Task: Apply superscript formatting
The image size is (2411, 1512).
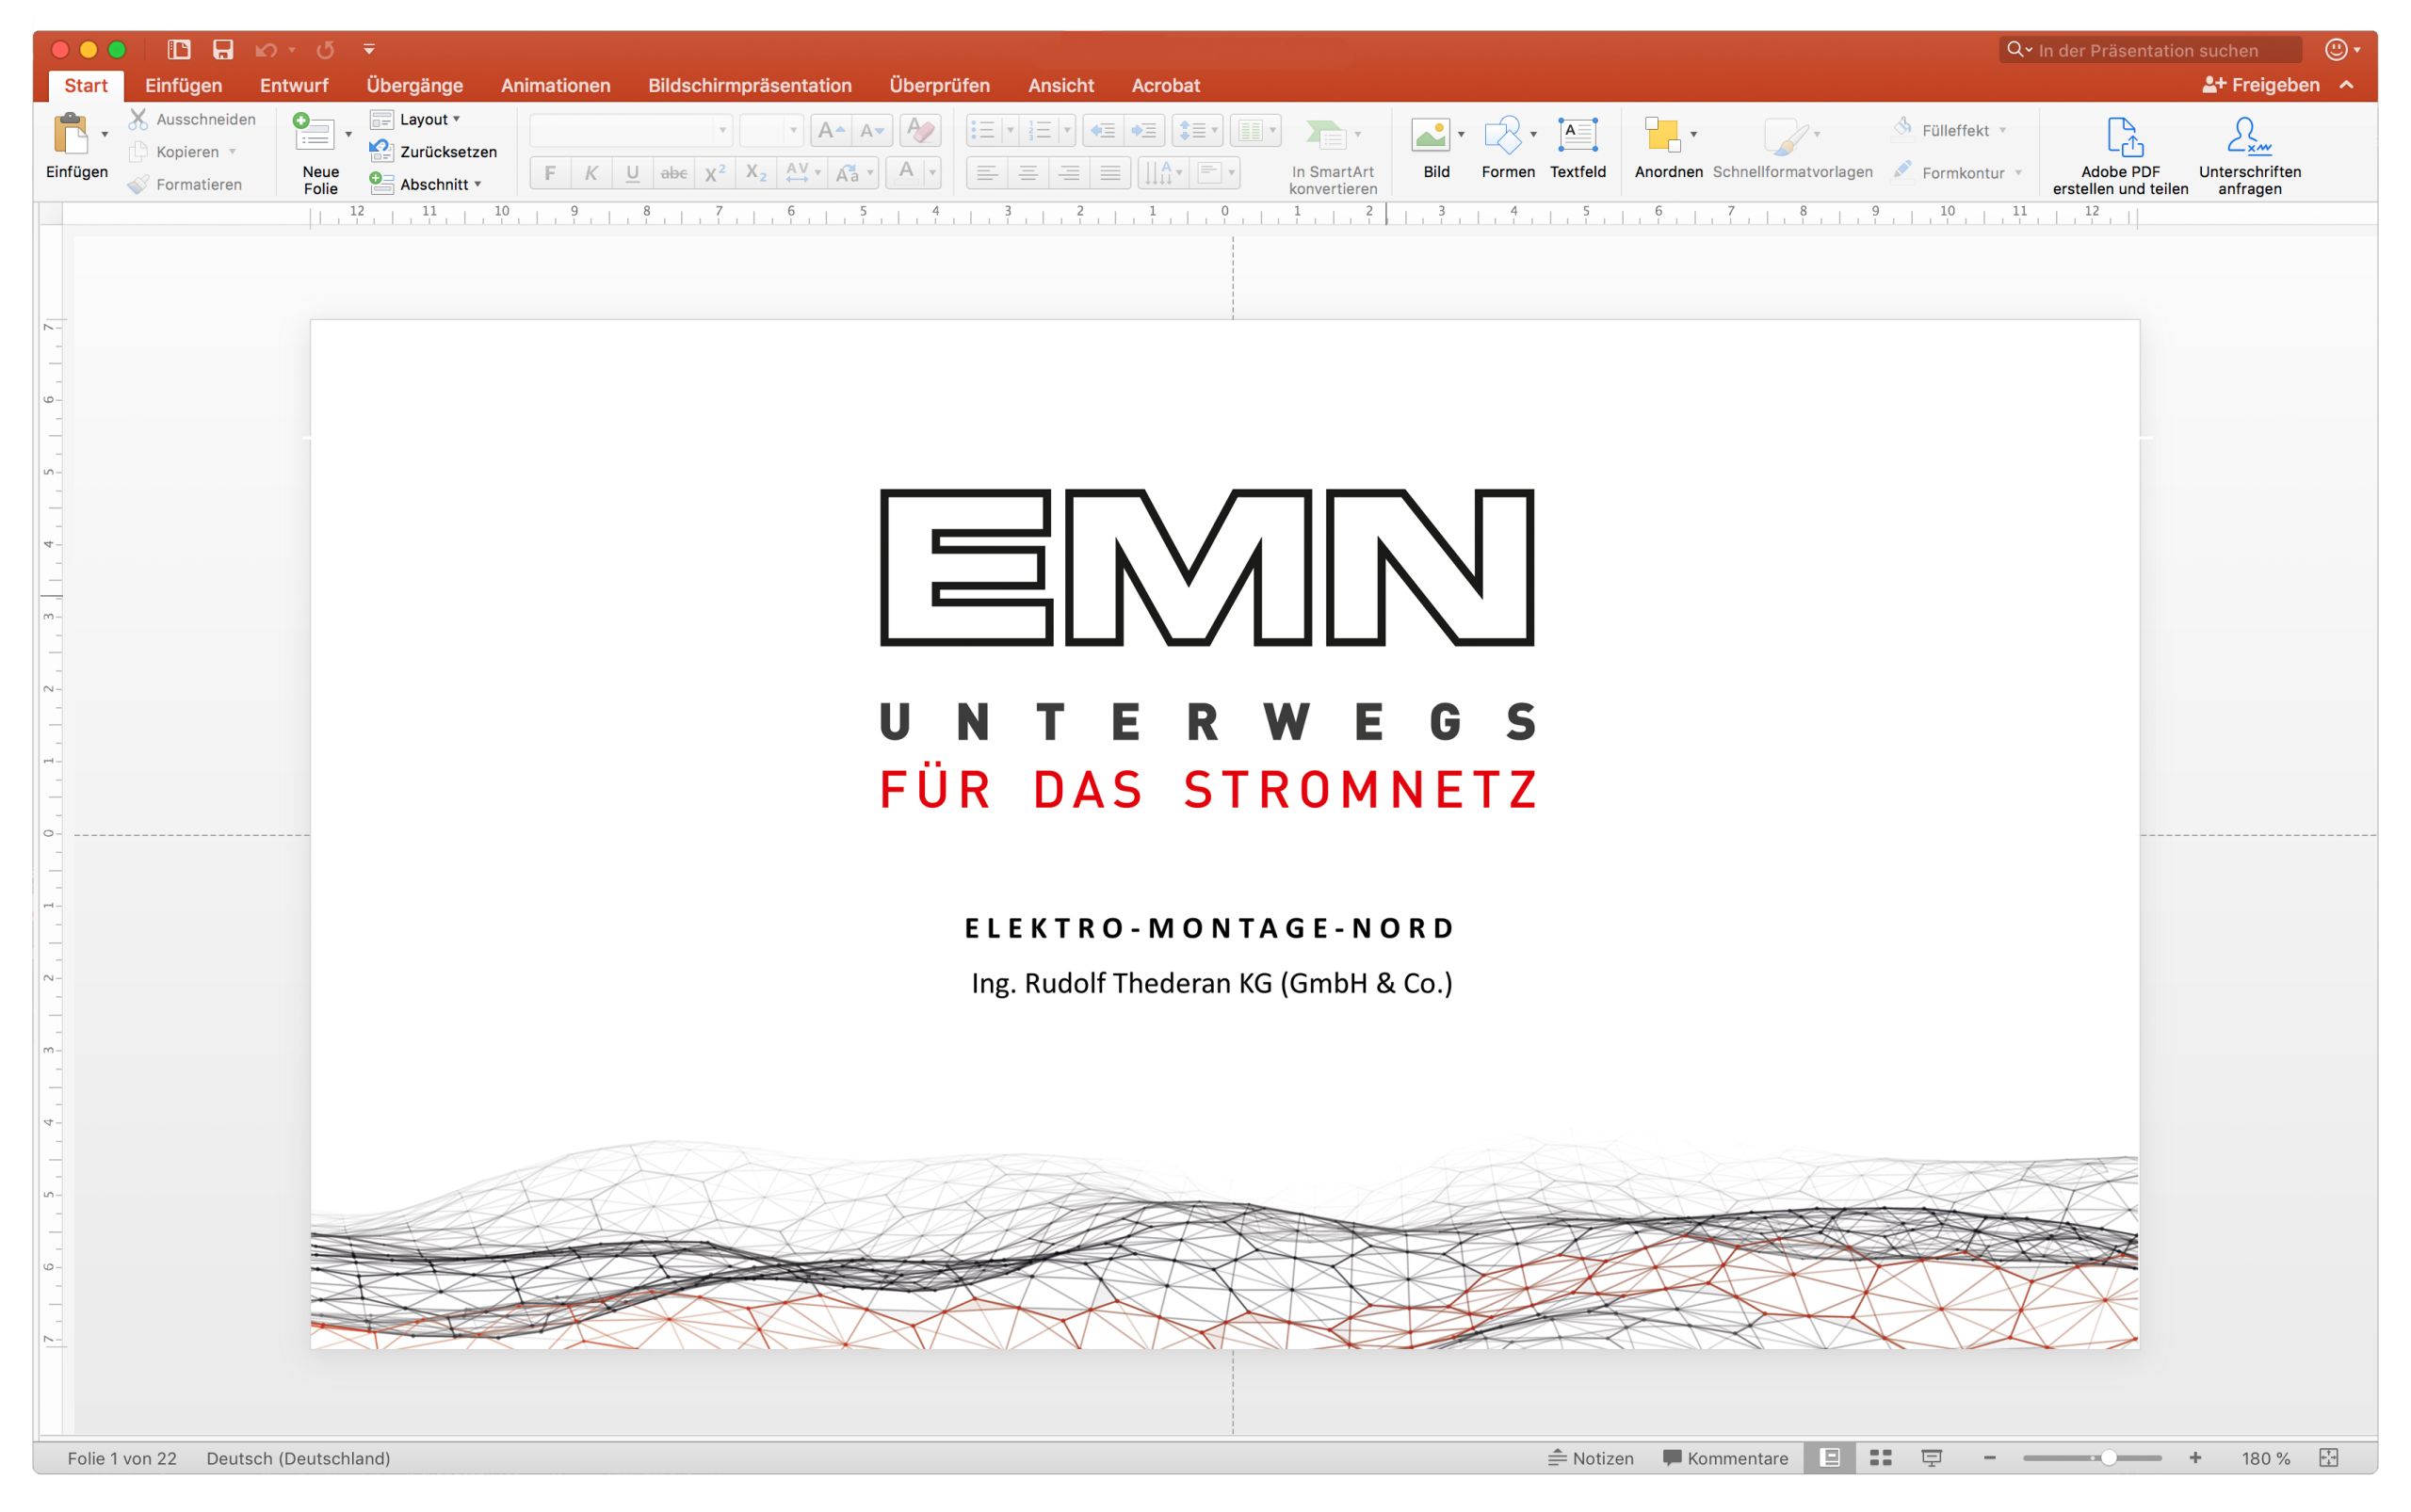Action: coord(714,173)
